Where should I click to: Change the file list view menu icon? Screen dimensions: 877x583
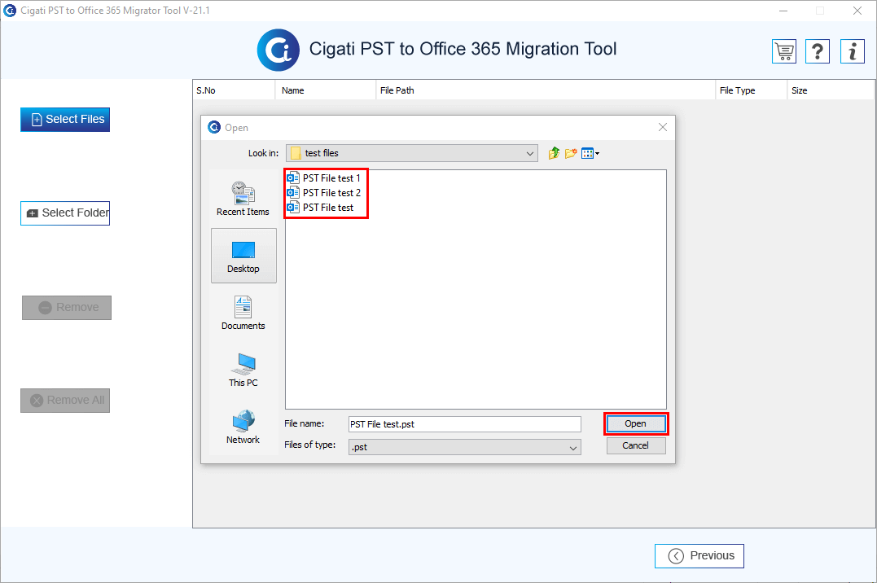tap(590, 153)
